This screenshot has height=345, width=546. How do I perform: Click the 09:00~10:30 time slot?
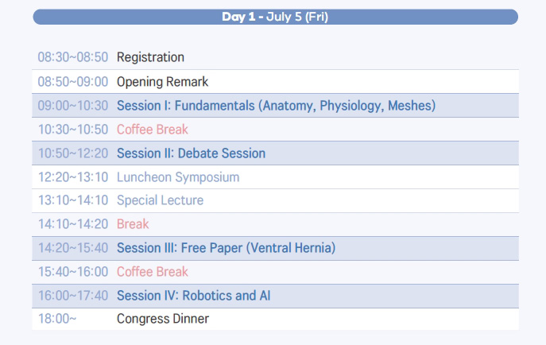73,106
